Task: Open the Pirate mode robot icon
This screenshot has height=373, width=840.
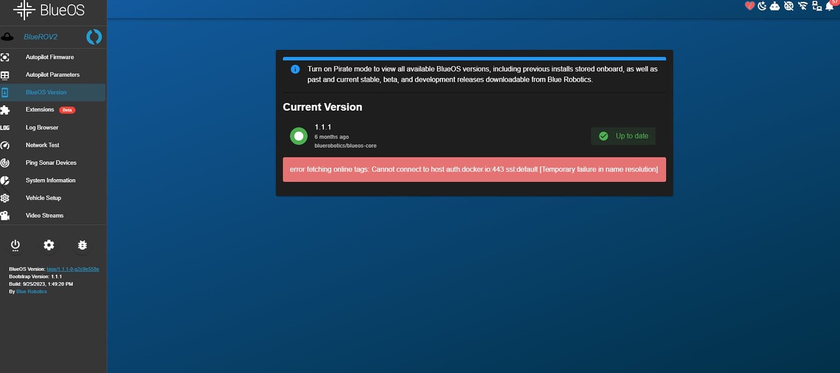Action: pyautogui.click(x=775, y=6)
